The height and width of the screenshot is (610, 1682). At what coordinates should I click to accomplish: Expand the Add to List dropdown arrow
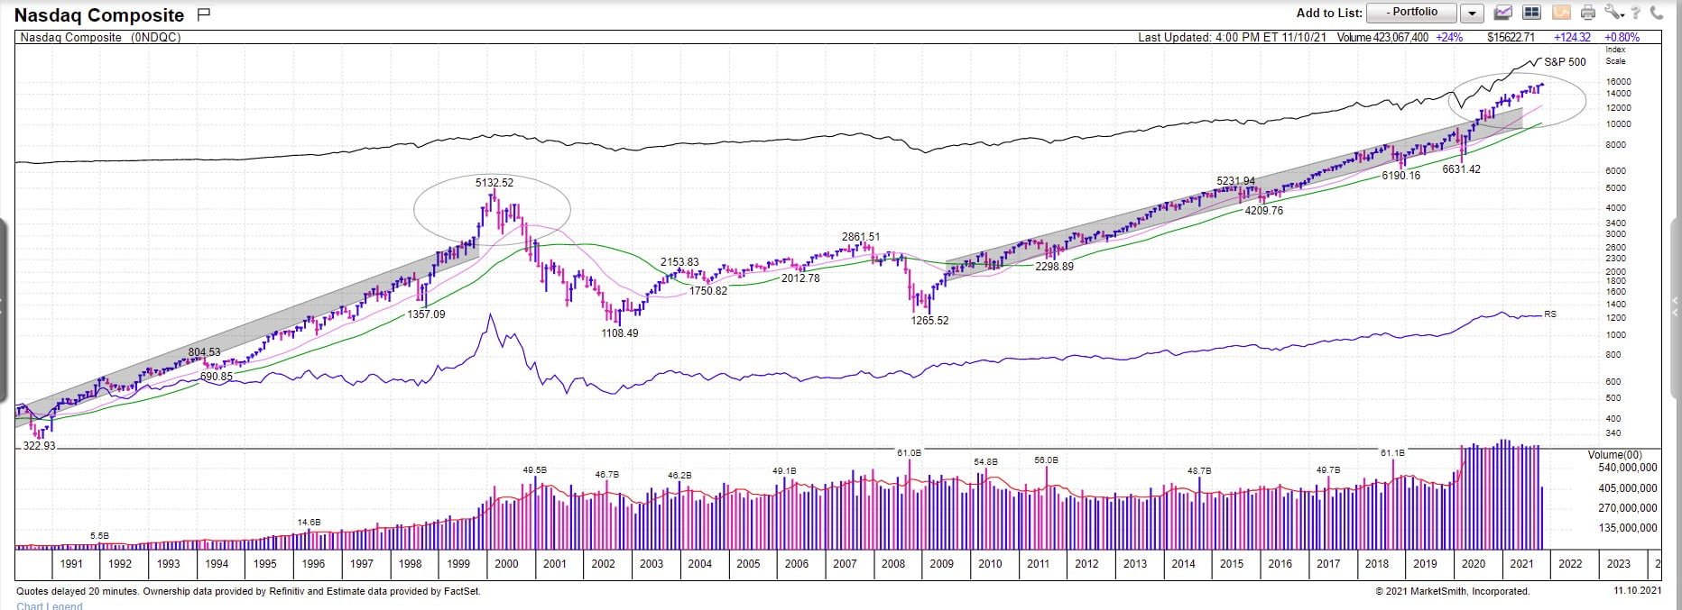click(x=1472, y=13)
